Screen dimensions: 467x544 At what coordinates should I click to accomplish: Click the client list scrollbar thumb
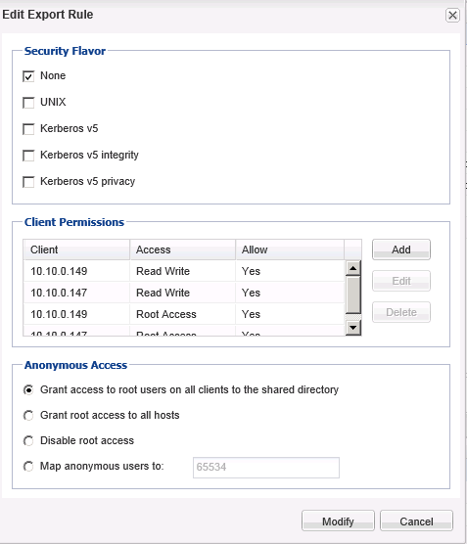(x=353, y=295)
